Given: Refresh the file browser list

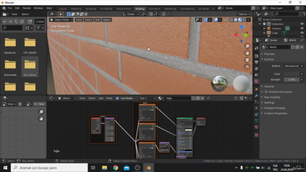Looking at the screenshot, I should 22,21.
